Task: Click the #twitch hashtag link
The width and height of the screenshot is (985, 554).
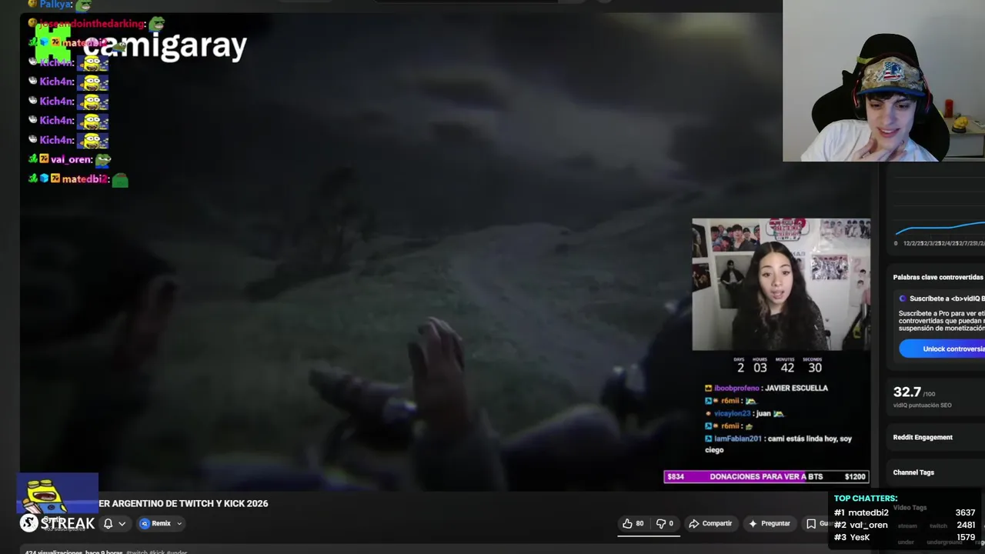Action: (x=136, y=552)
